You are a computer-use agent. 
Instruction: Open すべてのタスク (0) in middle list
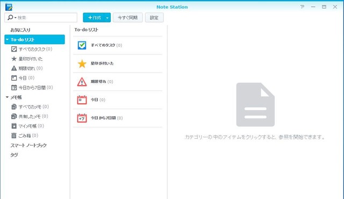[x=118, y=45]
